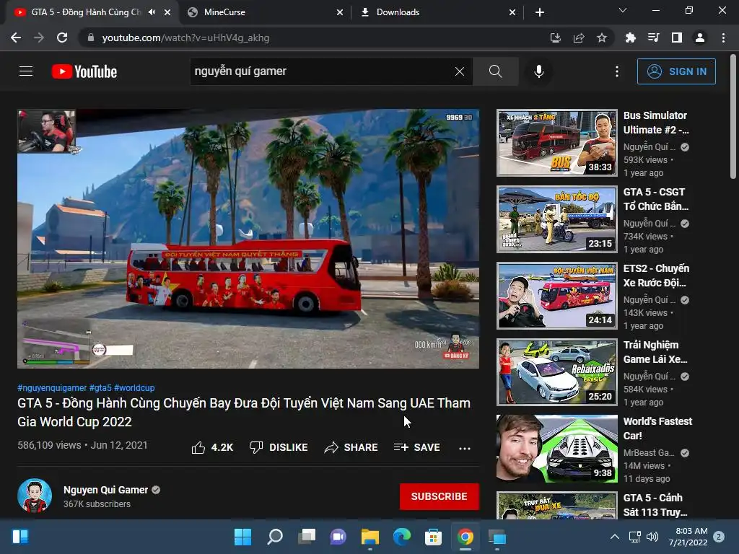Click the install app icon in address bar
This screenshot has width=739, height=554.
point(555,38)
